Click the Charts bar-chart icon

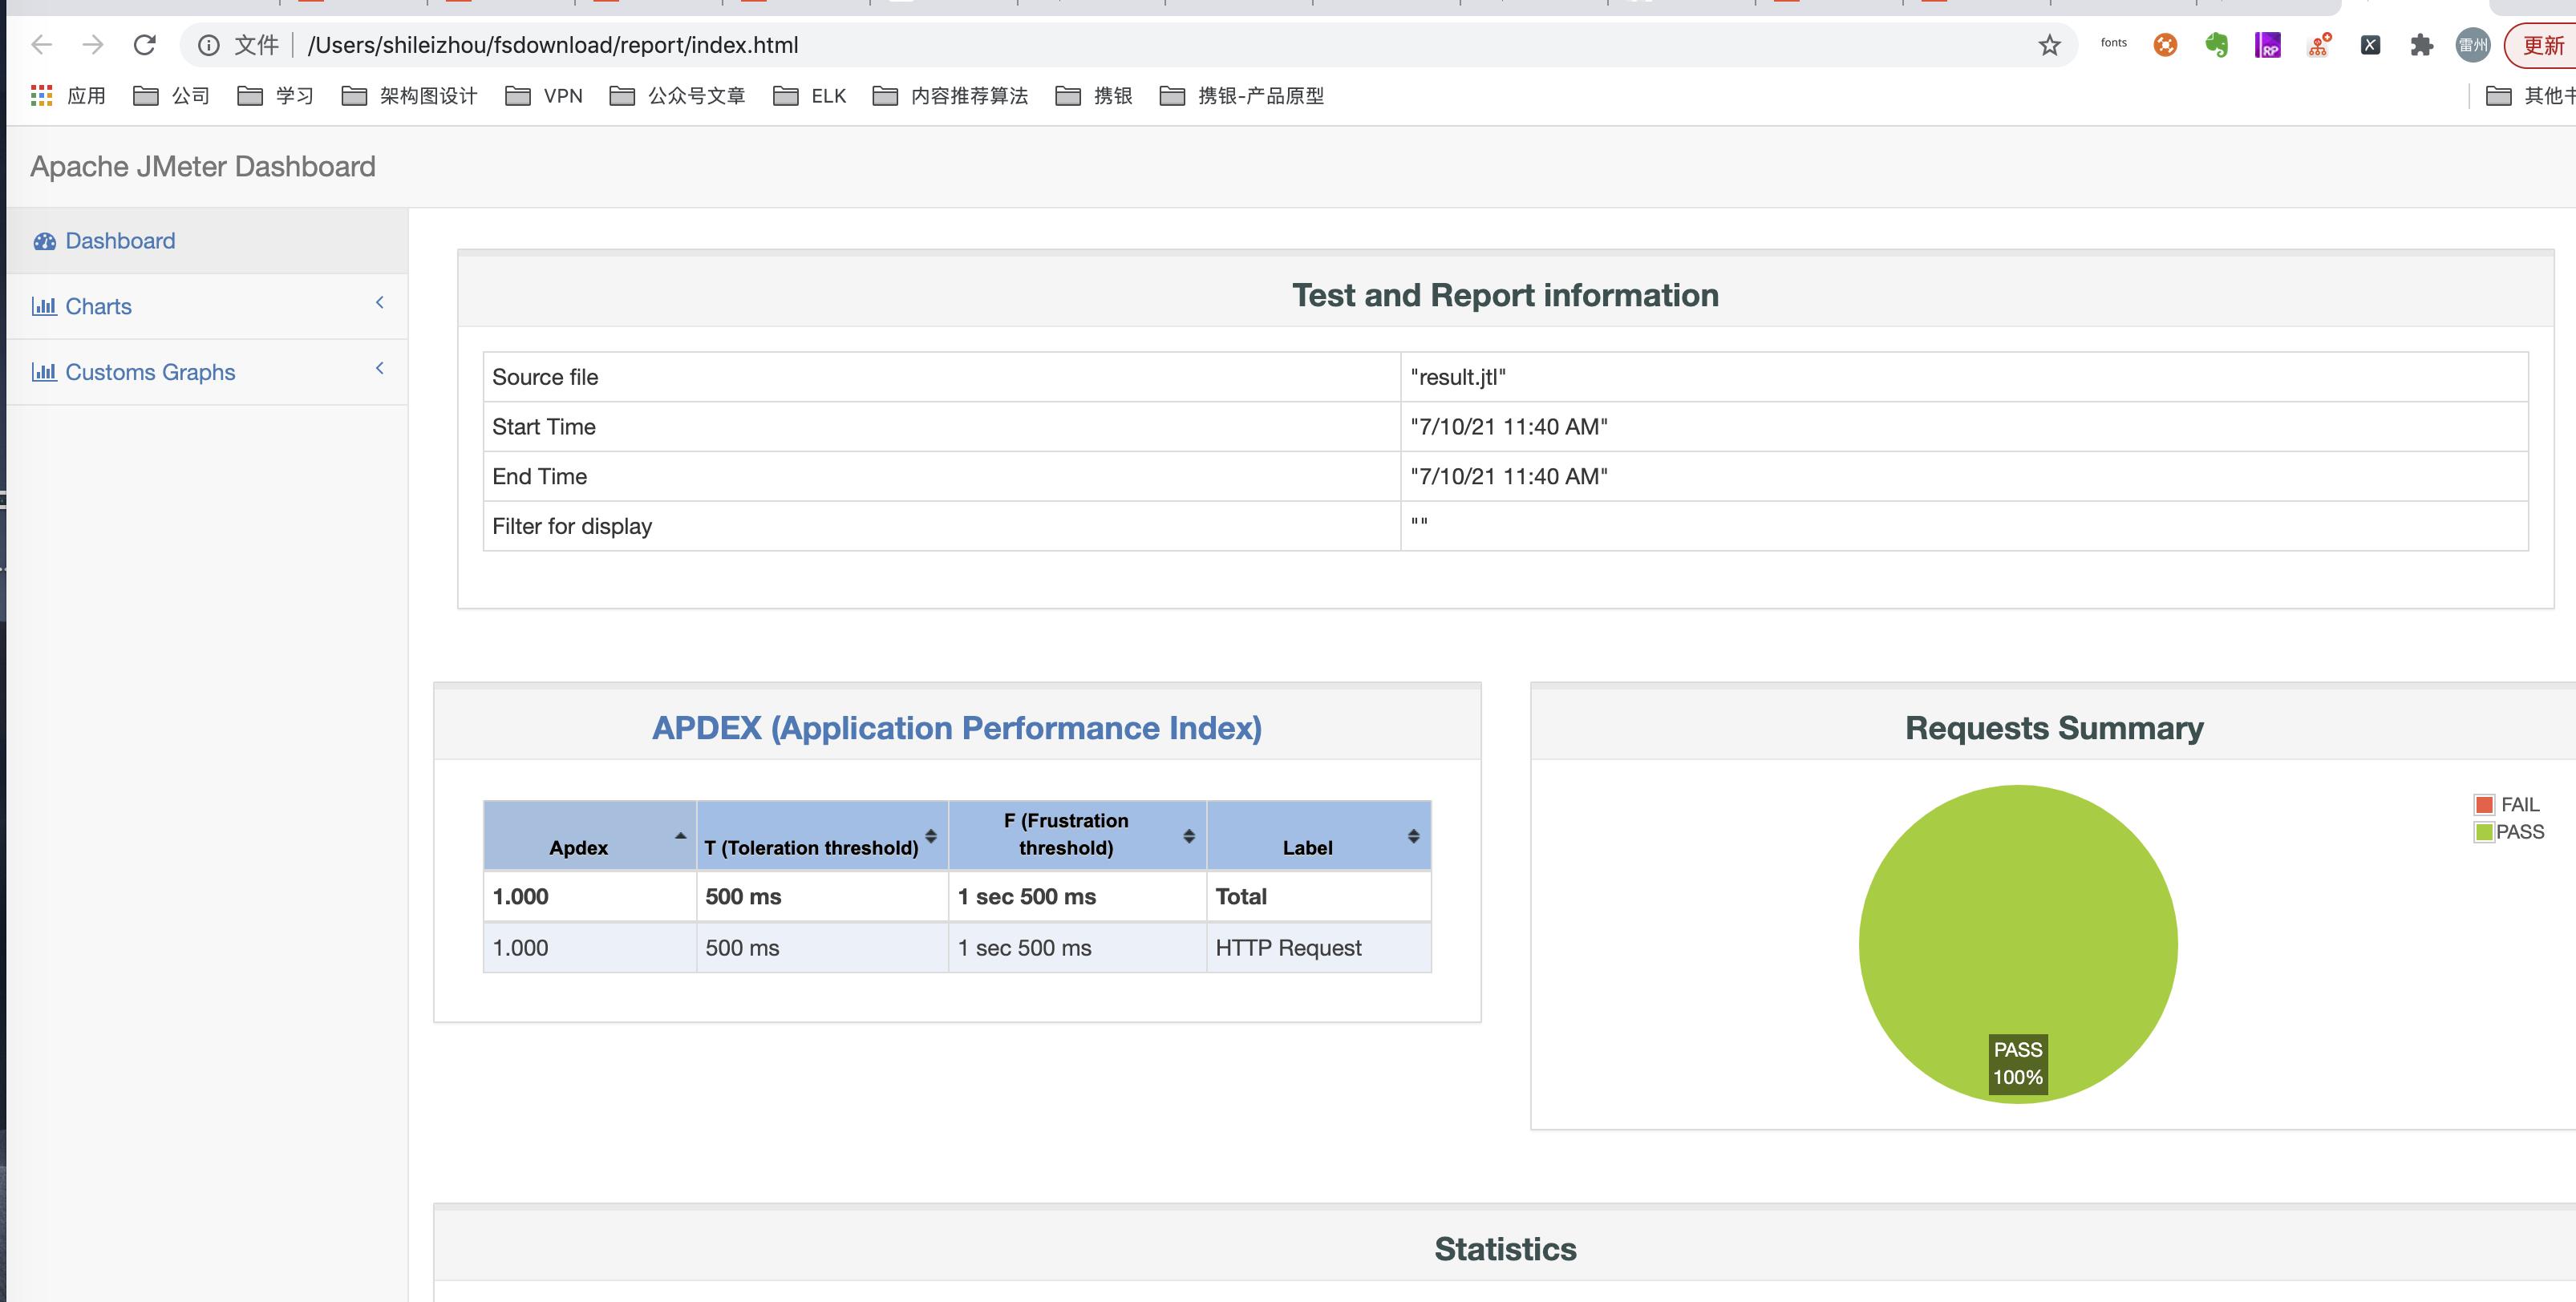click(x=44, y=306)
